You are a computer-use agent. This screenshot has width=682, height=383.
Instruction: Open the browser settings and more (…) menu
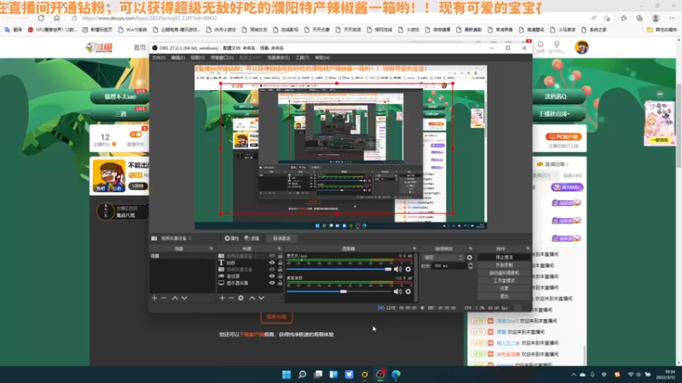(672, 18)
